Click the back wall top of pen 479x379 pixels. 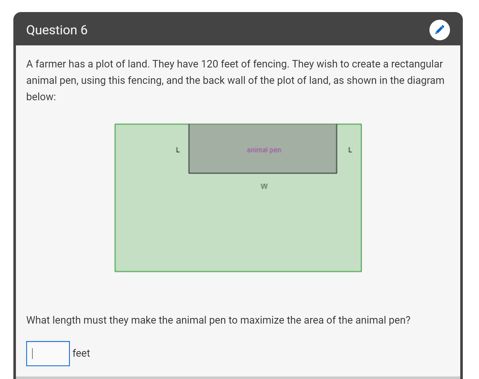[263, 124]
